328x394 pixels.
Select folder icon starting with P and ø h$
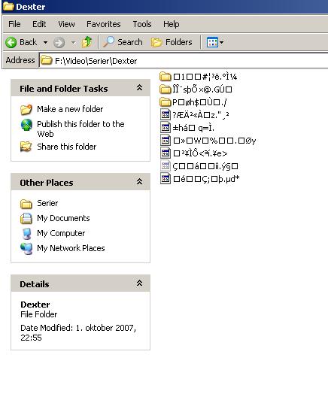166,102
